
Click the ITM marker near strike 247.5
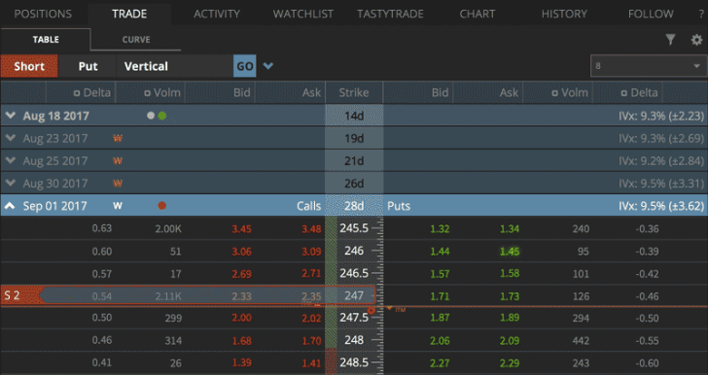click(396, 310)
